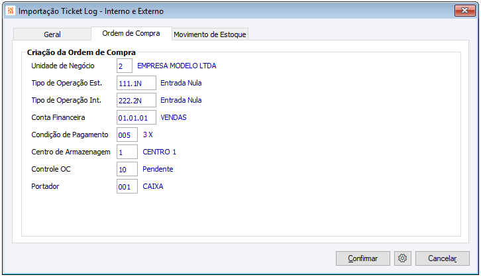Image resolution: width=481 pixels, height=277 pixels.
Task: Click the CAIXA description text
Action: click(153, 186)
